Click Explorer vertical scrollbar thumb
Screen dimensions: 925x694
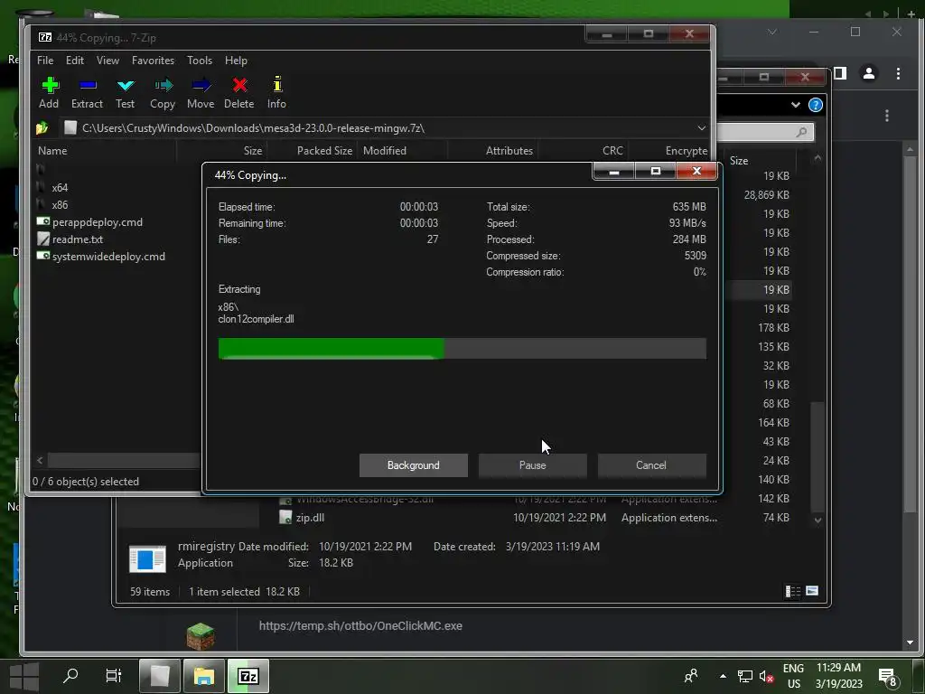click(817, 455)
